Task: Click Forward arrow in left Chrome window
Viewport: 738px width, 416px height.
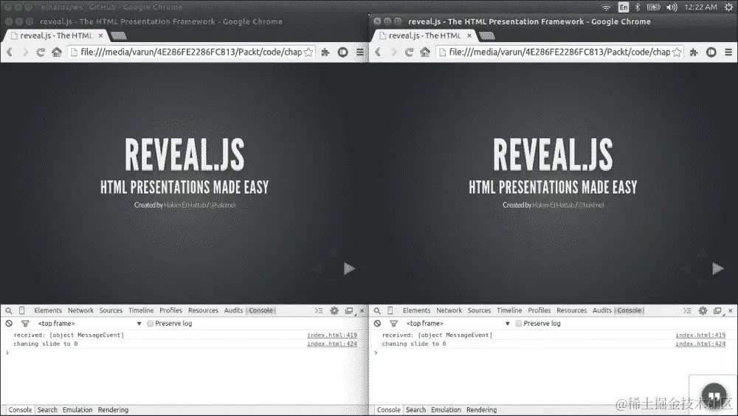Action: [x=25, y=52]
